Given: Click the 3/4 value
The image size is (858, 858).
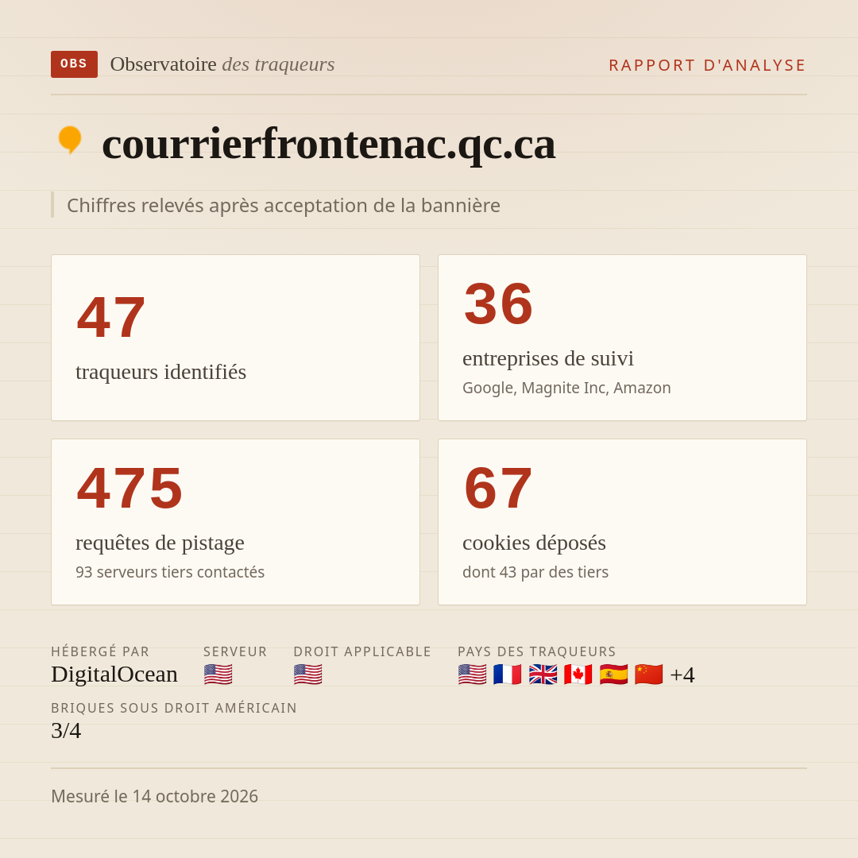Looking at the screenshot, I should coord(66,731).
